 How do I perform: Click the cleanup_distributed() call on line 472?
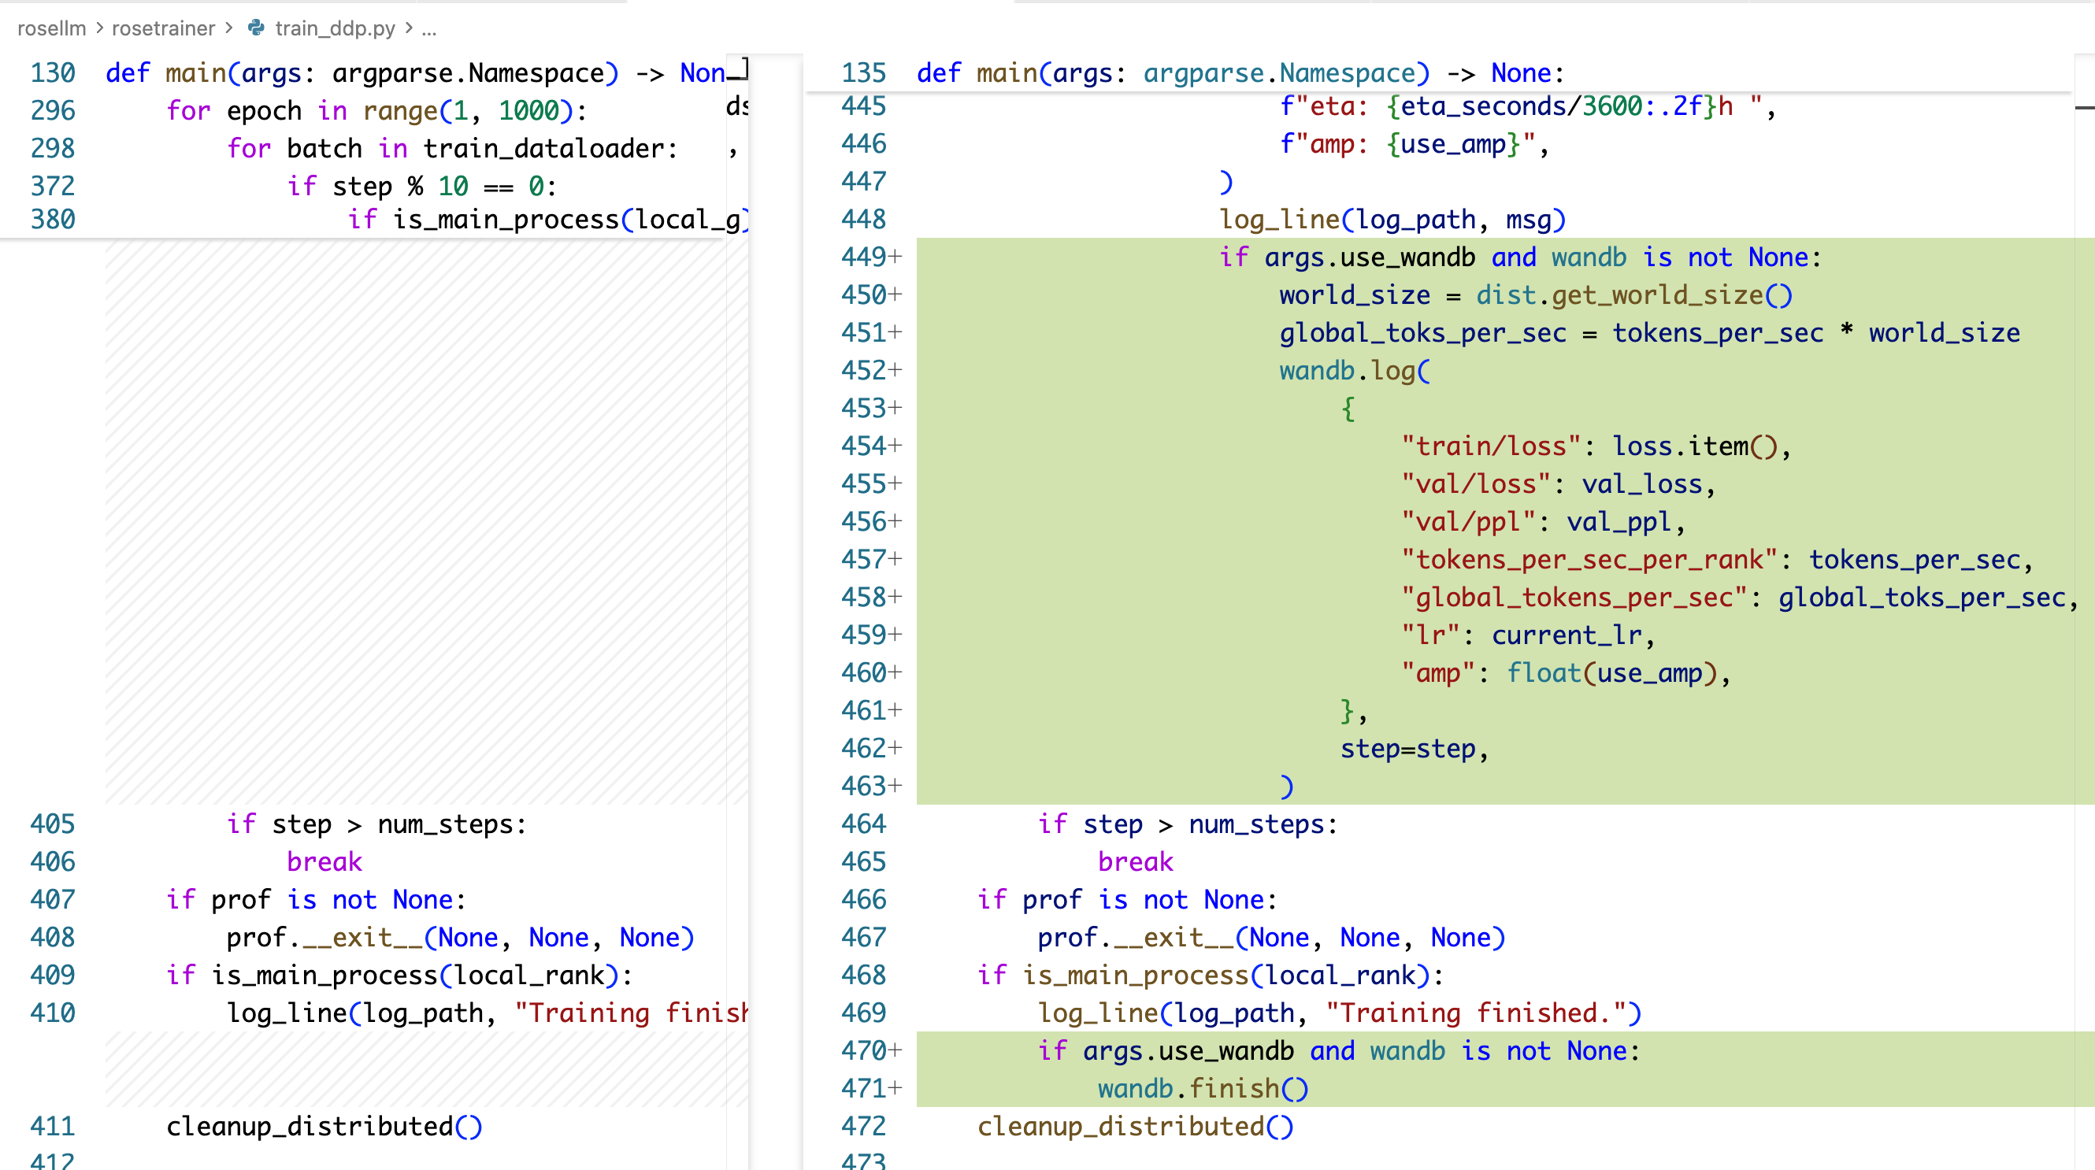1133,1126
